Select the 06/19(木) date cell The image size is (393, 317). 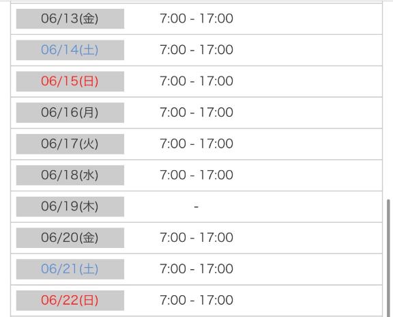[x=70, y=206]
